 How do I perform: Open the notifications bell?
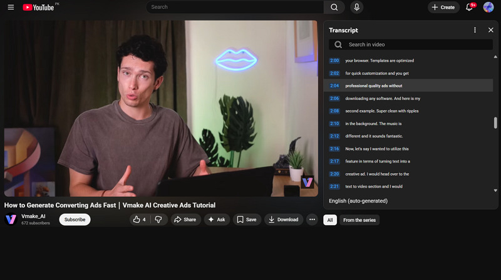[470, 7]
